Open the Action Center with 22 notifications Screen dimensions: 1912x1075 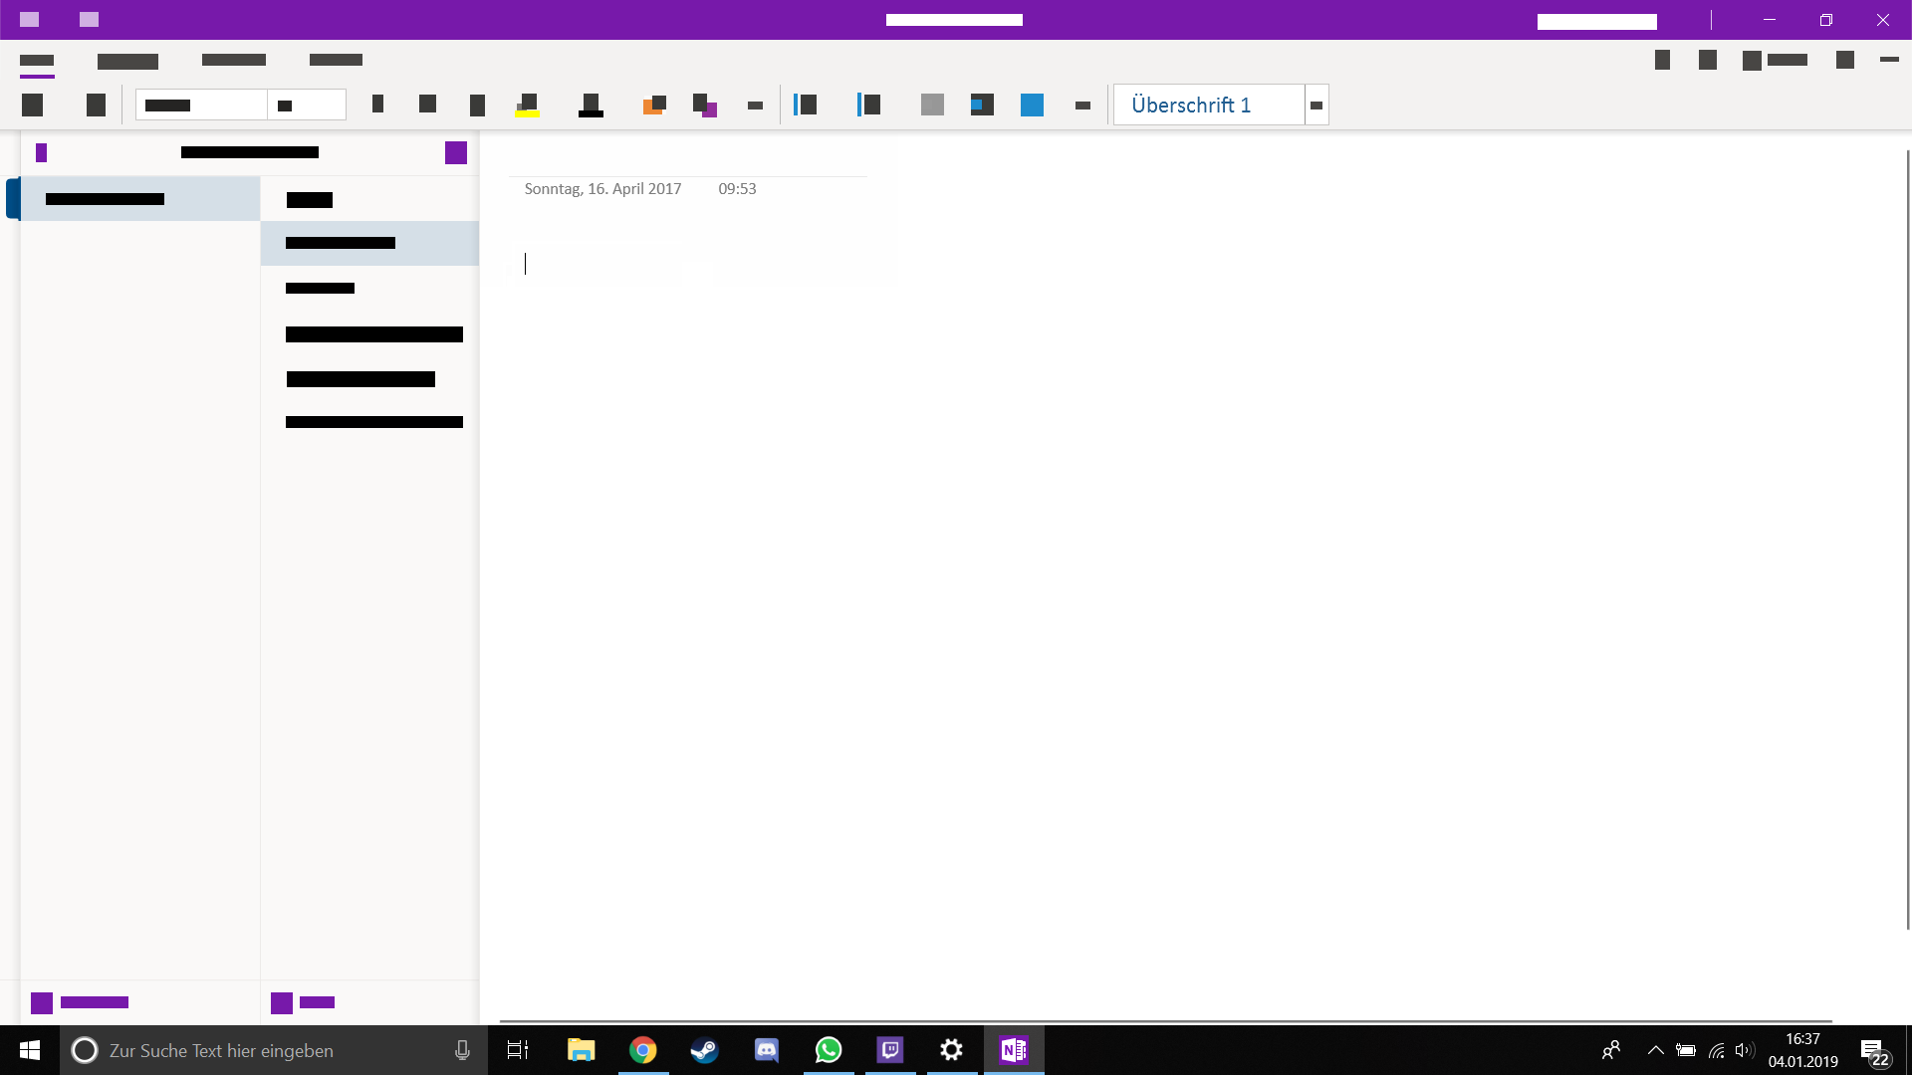point(1875,1052)
